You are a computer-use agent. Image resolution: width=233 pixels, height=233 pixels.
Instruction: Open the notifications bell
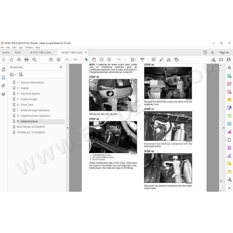coord(212,52)
